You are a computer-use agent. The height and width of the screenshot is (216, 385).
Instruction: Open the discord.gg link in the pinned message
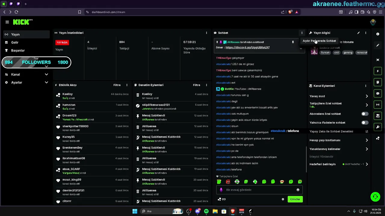[x=247, y=47]
